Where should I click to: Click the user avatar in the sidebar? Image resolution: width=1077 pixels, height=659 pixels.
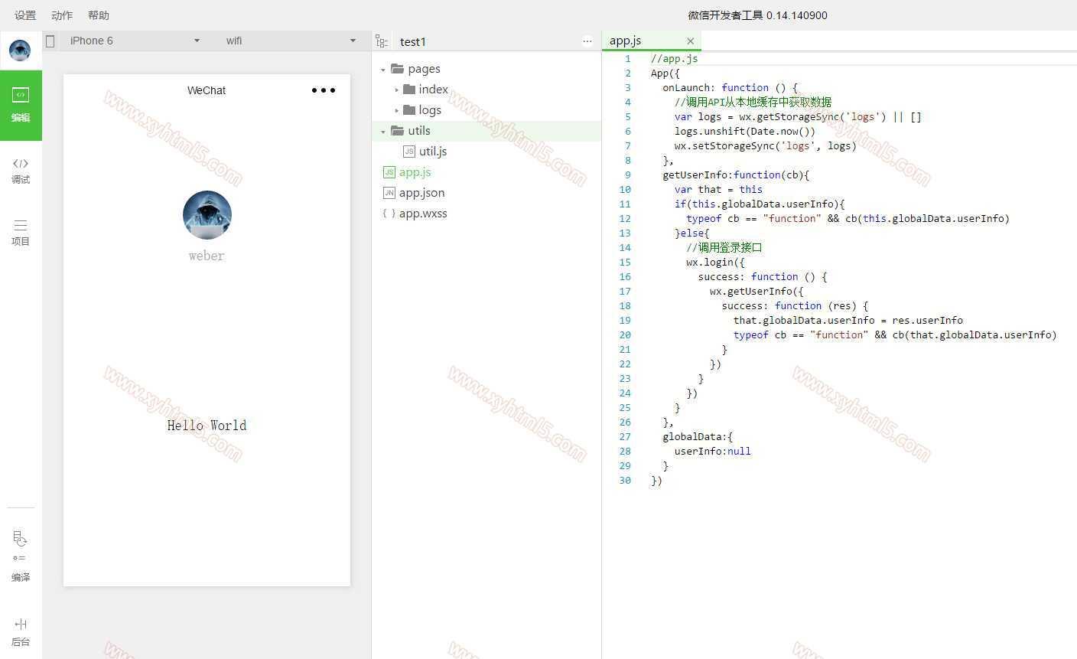pyautogui.click(x=20, y=51)
